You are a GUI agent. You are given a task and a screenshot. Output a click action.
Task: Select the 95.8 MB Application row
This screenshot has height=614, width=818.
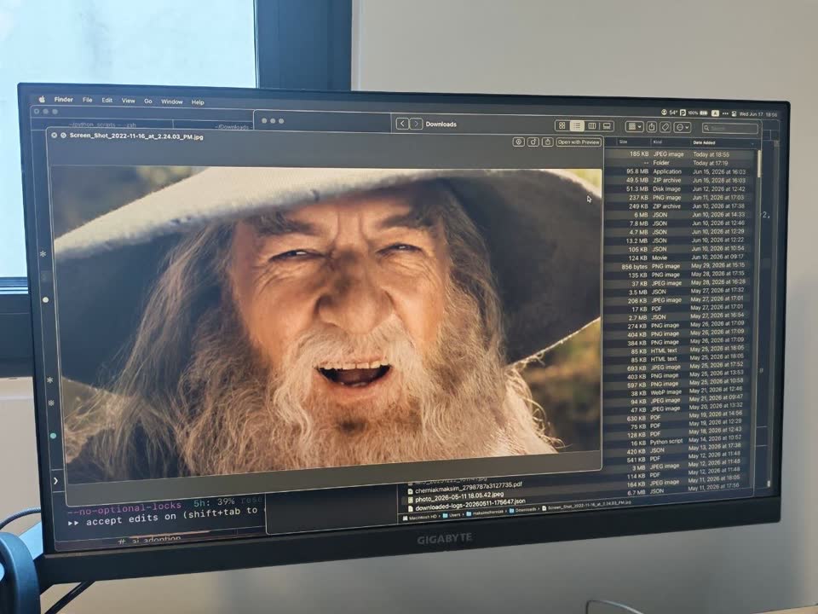(680, 171)
